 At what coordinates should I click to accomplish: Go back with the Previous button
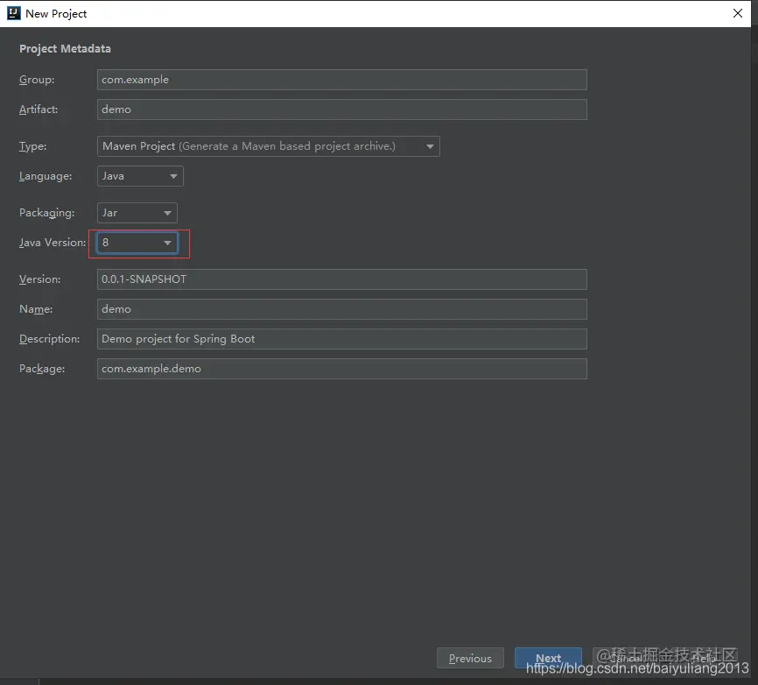[x=470, y=659]
